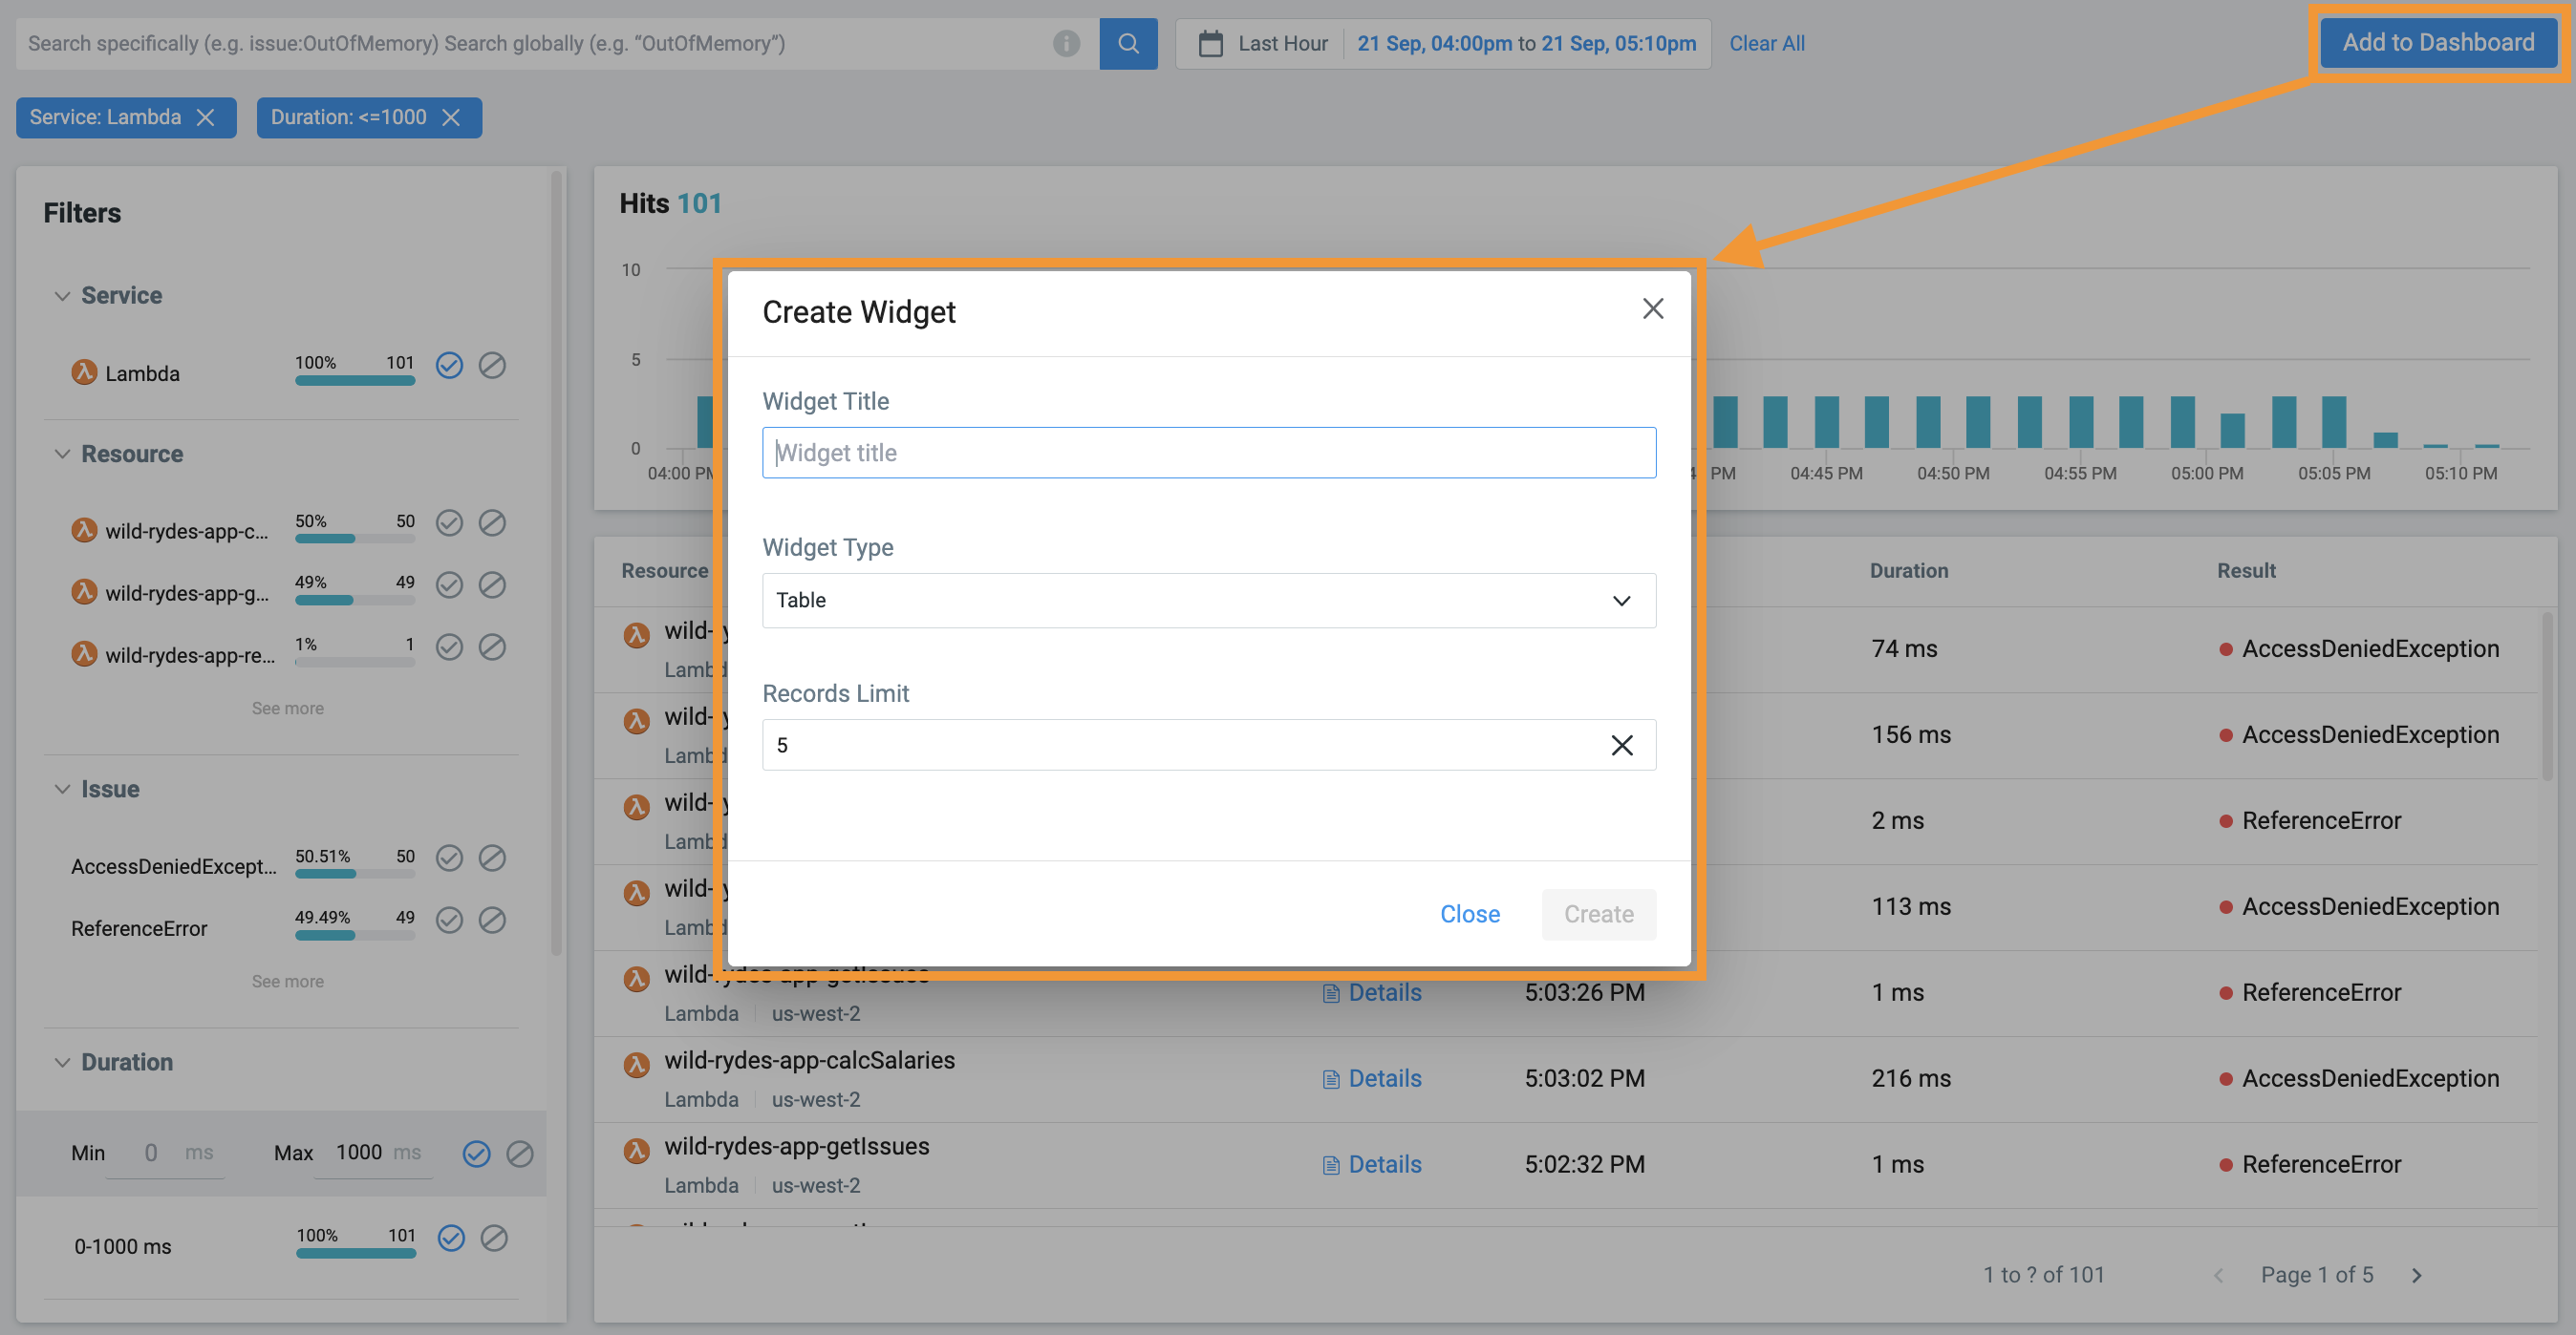Click the search magnifier button
2576x1335 pixels.
(x=1128, y=43)
